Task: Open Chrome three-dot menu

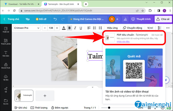Action: tap(170, 11)
